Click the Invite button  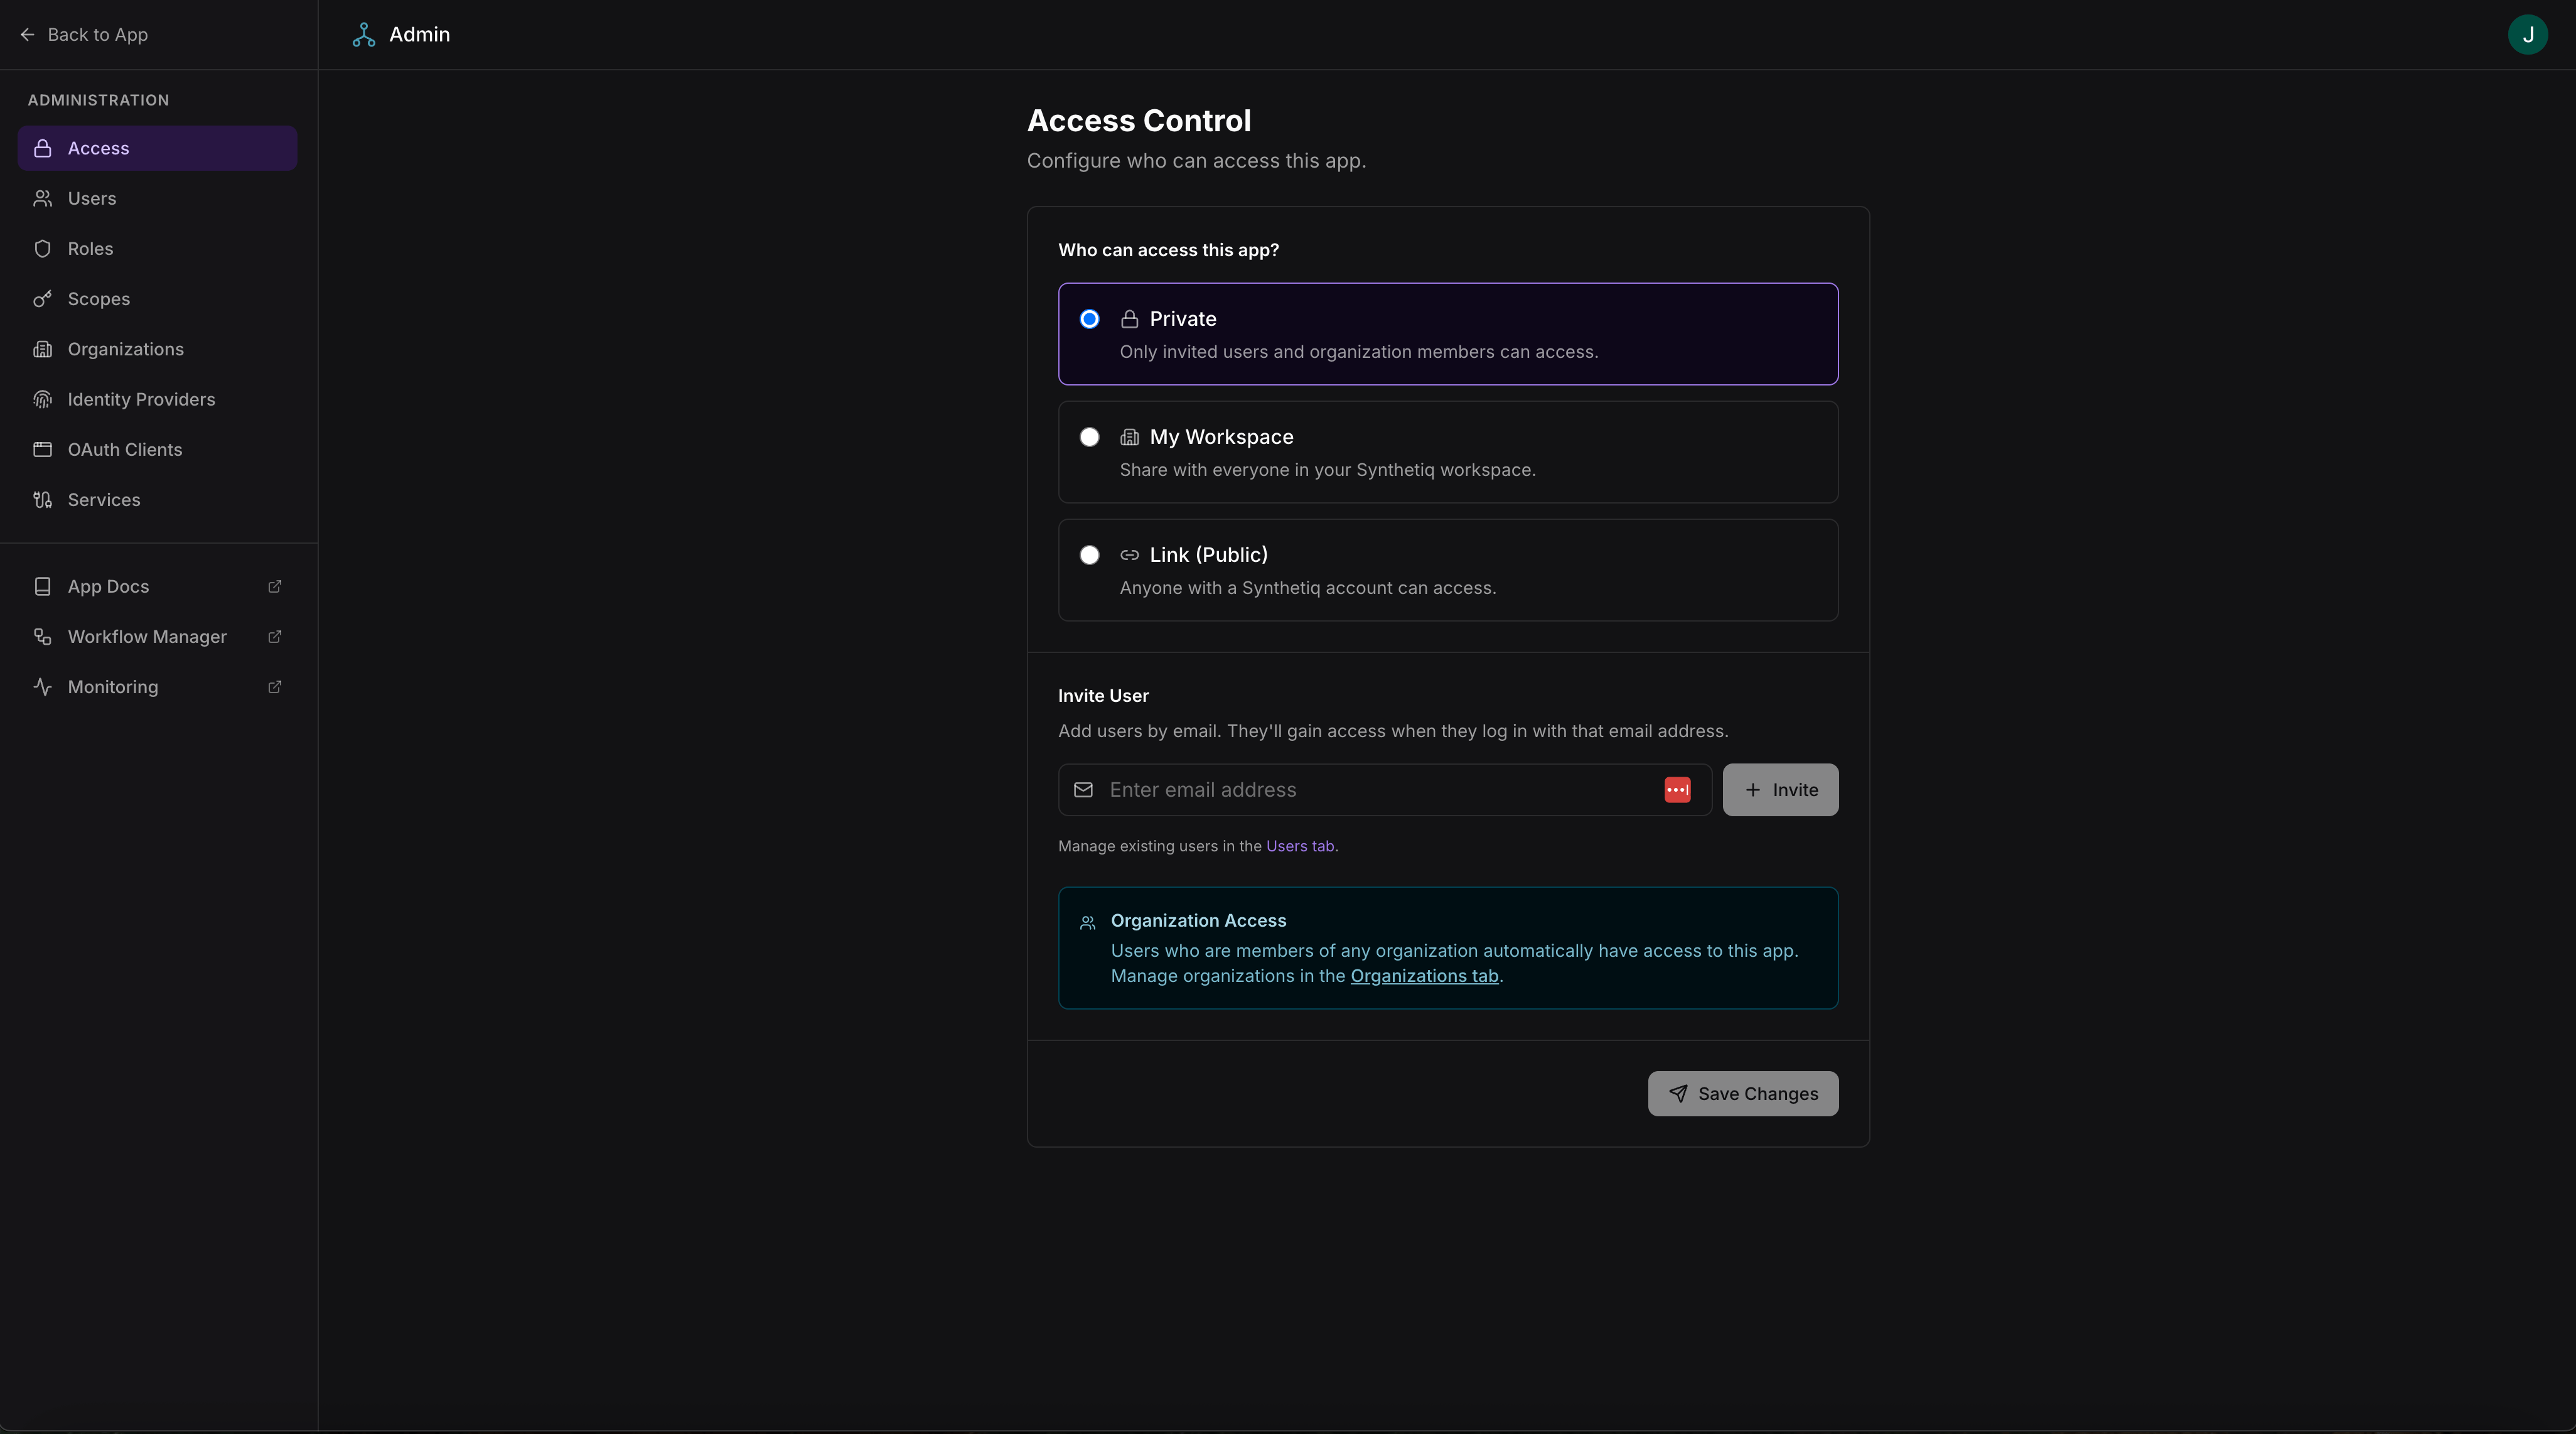click(1780, 790)
